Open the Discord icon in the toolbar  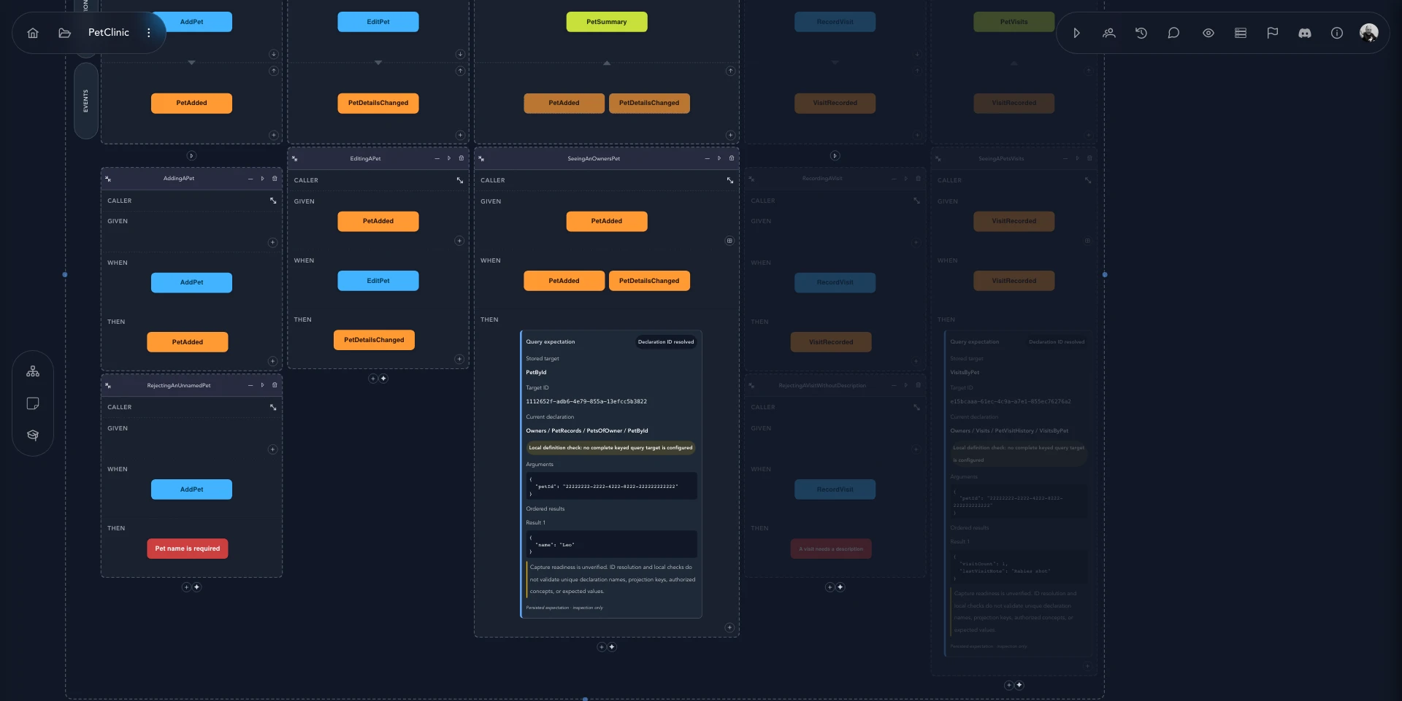(x=1305, y=33)
